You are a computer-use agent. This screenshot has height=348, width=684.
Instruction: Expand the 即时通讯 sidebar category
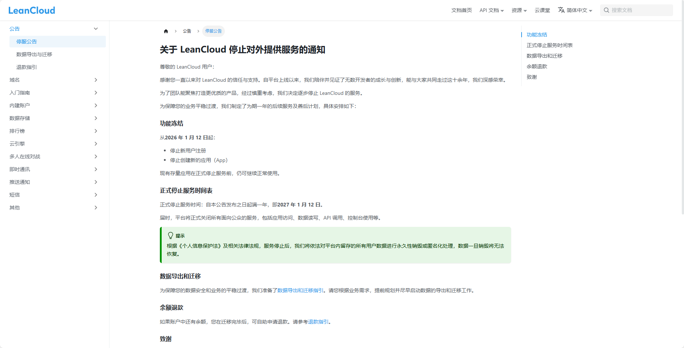[96, 169]
